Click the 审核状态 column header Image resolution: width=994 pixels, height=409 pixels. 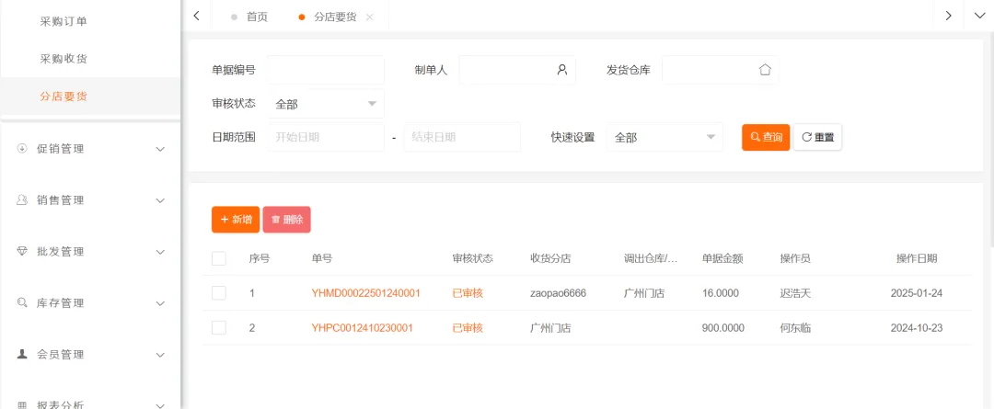473,258
